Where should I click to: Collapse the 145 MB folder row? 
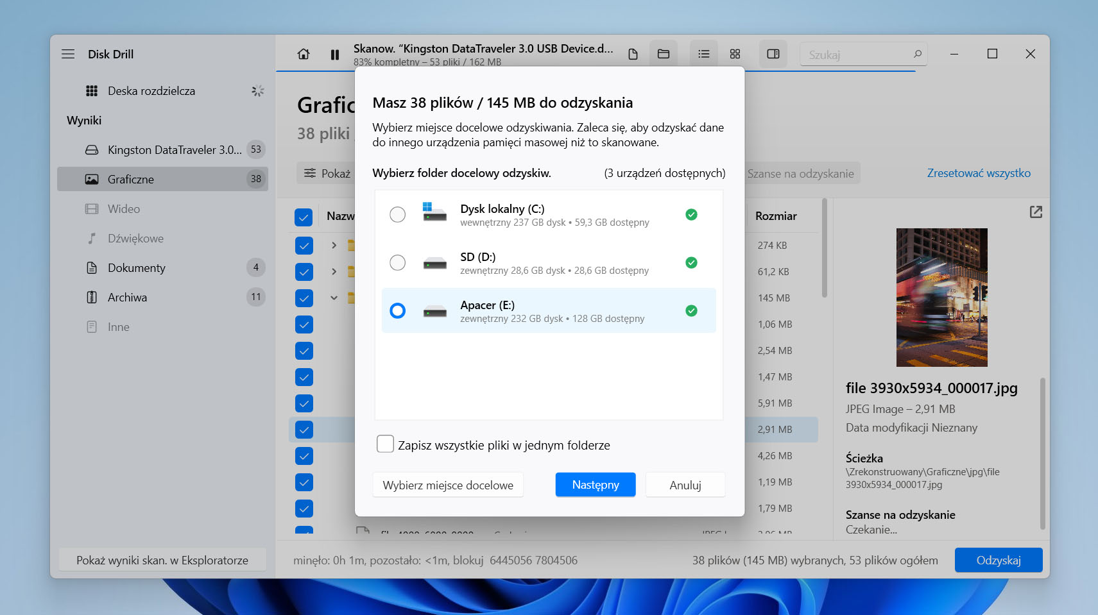334,298
